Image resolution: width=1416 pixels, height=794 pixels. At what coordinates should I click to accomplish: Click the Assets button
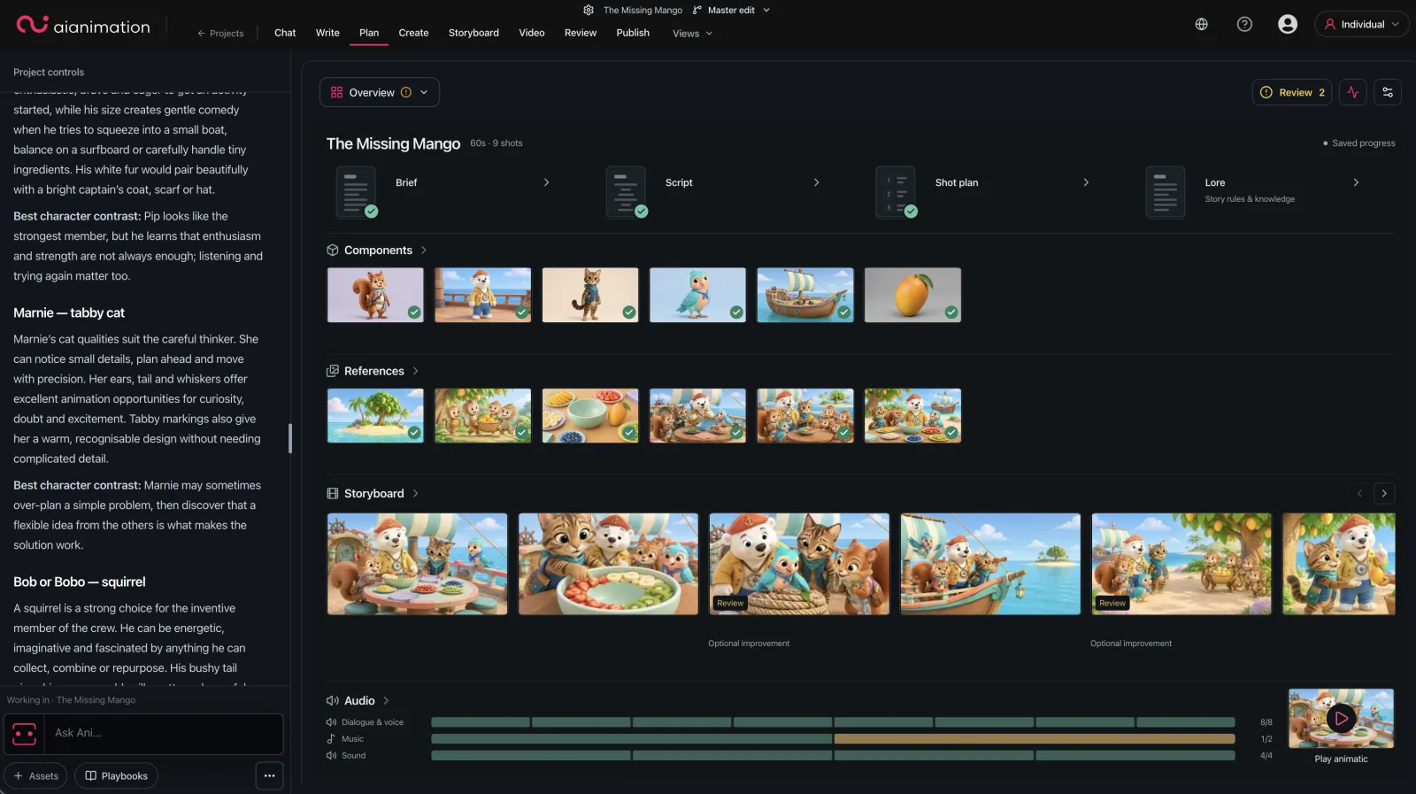(35, 775)
